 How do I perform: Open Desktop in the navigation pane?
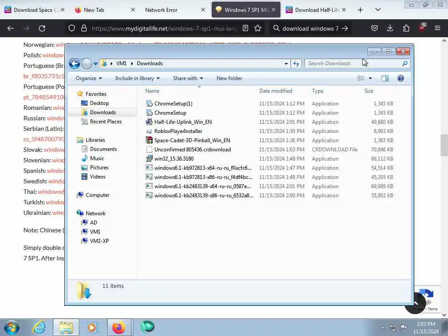pyautogui.click(x=99, y=103)
